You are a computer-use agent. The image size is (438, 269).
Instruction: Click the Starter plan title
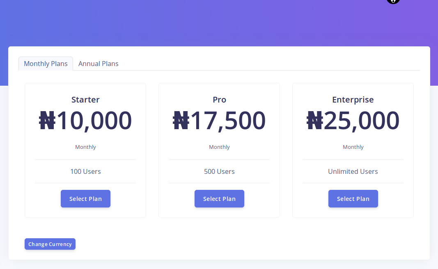coord(85,100)
